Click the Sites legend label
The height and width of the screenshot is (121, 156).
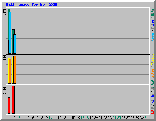153,73
